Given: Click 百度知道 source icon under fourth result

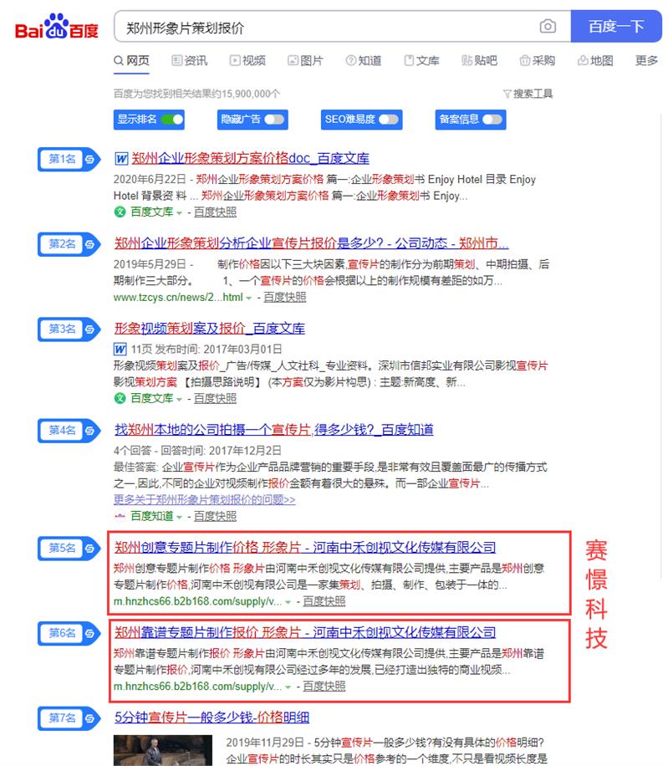Looking at the screenshot, I should (120, 516).
